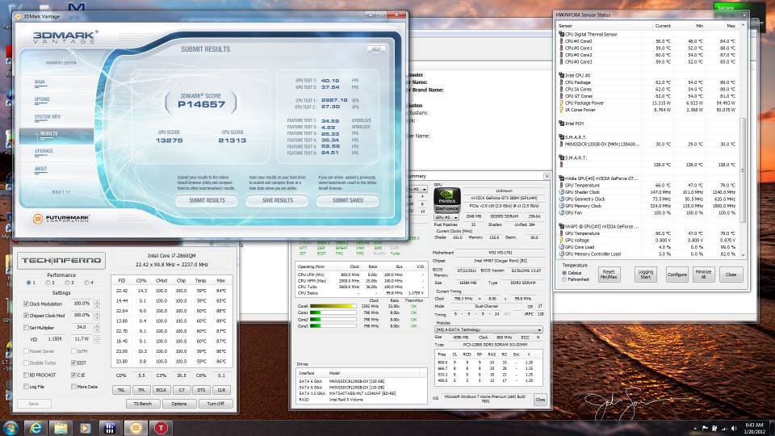
Task: Click SAVE RESULTS button
Action: coord(277,201)
